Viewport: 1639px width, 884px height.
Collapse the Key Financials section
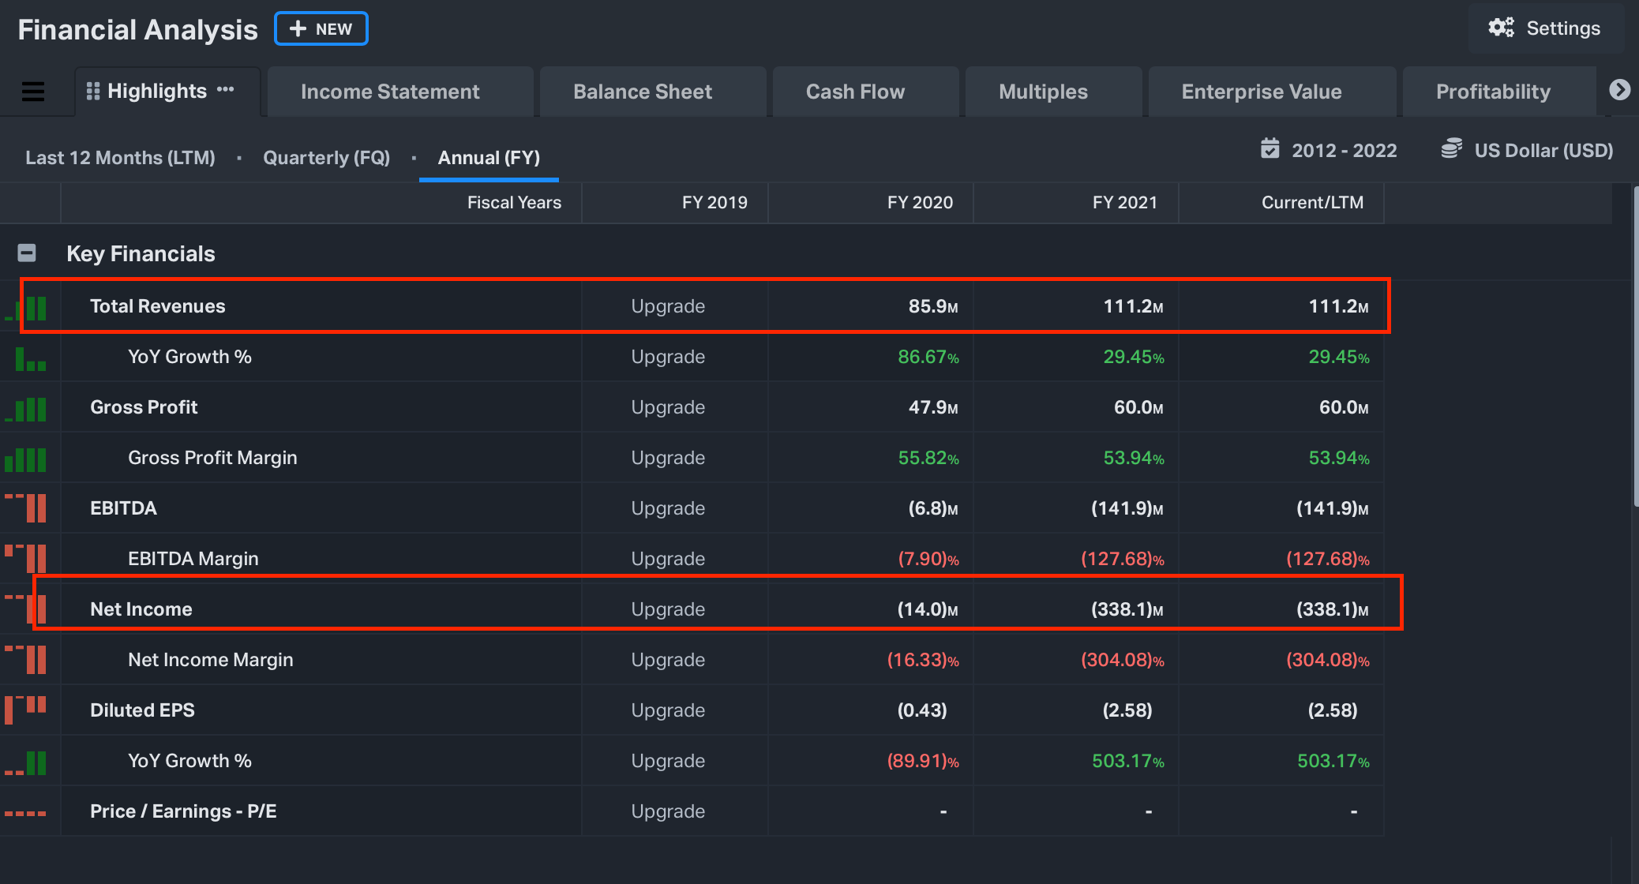tap(27, 253)
